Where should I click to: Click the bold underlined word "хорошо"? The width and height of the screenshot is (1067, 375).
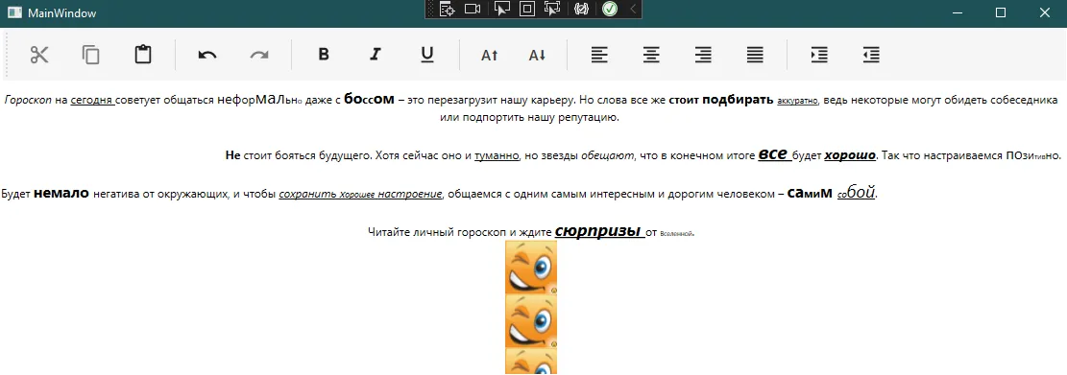tap(850, 155)
